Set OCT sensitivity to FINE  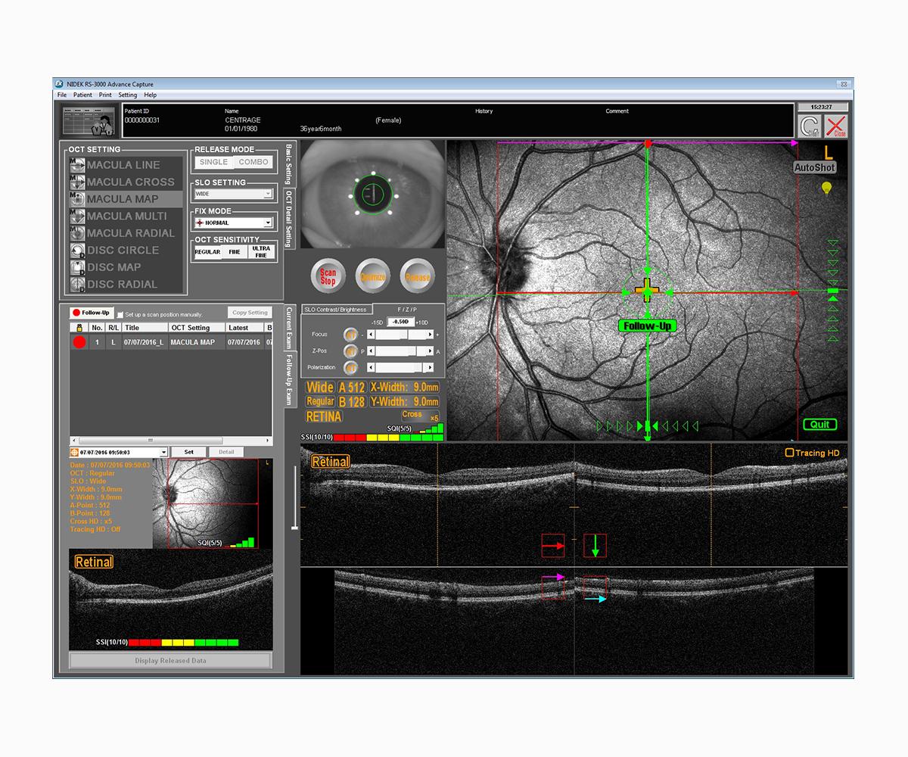click(235, 252)
